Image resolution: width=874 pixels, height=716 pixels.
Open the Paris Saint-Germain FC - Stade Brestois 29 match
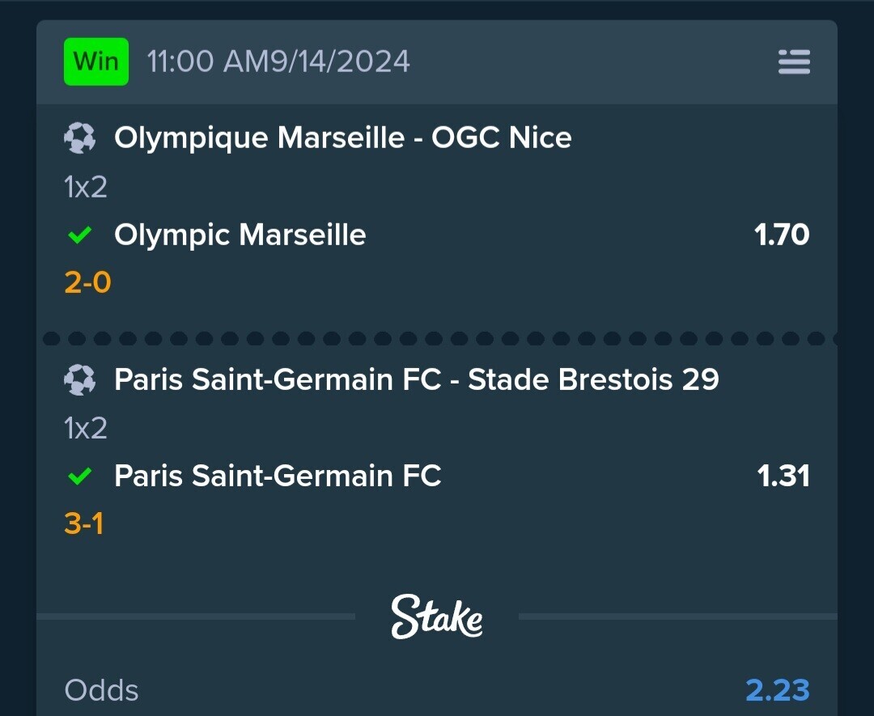pos(417,379)
